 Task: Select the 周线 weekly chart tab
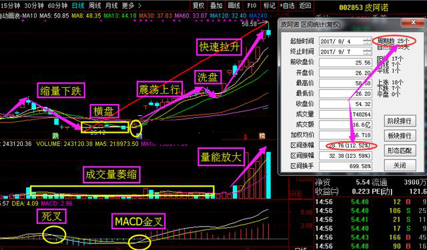pos(95,5)
